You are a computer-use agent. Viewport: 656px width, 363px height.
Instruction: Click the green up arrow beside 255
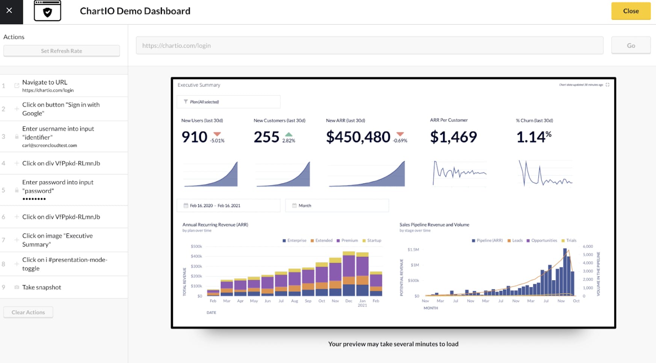pyautogui.click(x=289, y=134)
